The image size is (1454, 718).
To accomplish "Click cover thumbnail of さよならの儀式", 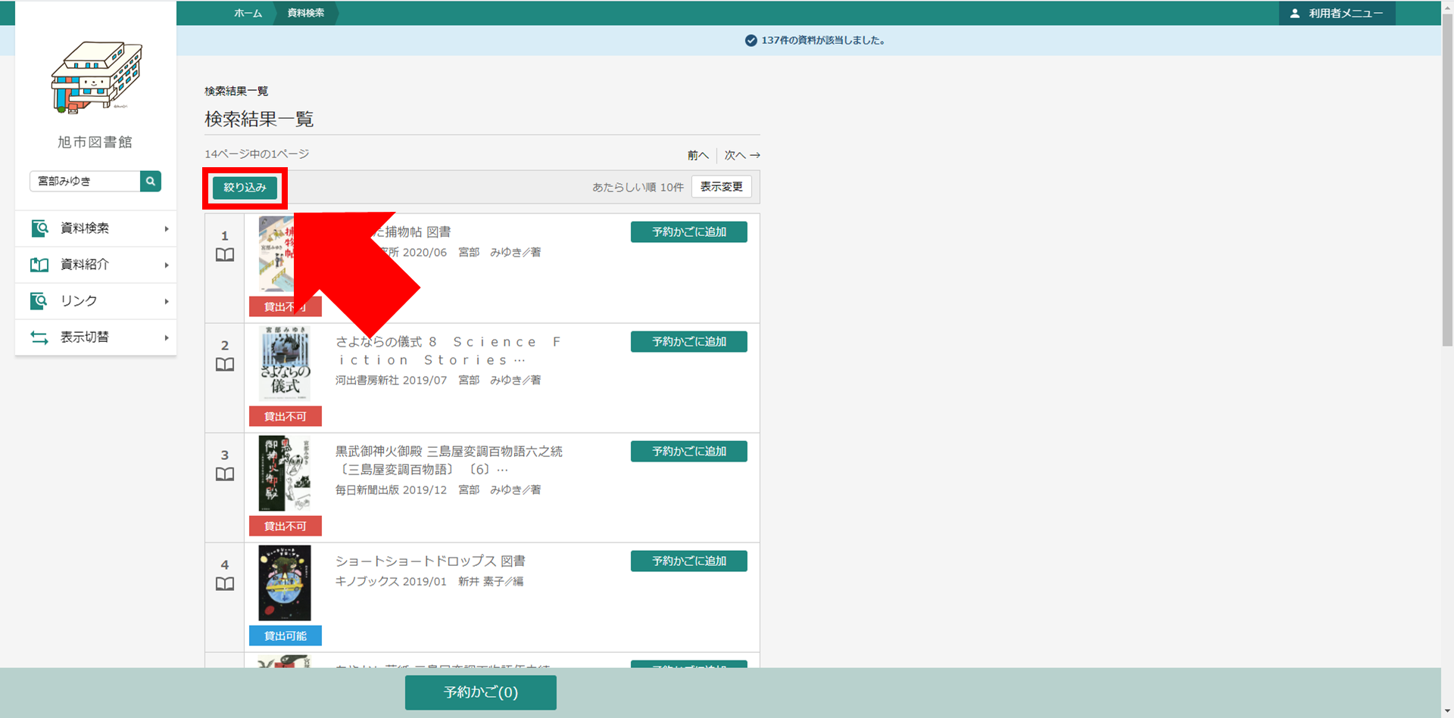I will 285,364.
